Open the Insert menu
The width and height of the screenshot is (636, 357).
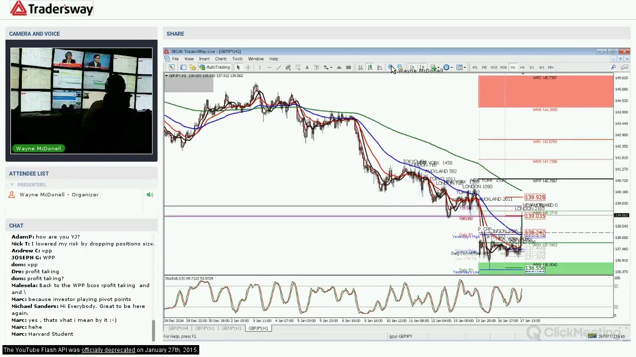click(x=204, y=59)
